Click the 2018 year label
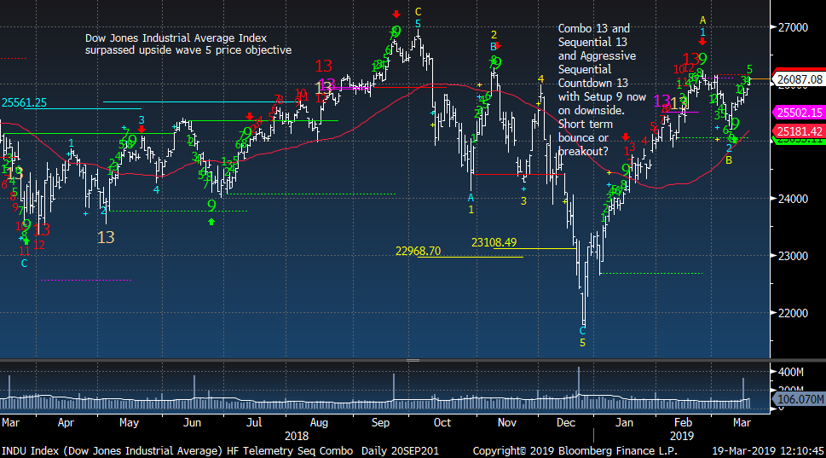This screenshot has height=458, width=826. point(297,437)
